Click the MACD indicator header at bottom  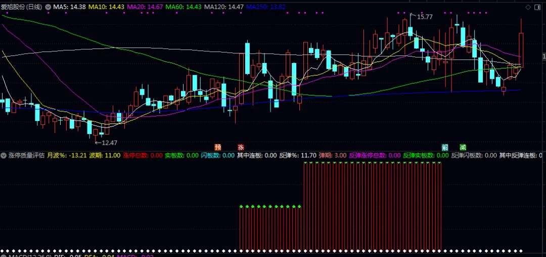pos(30,256)
